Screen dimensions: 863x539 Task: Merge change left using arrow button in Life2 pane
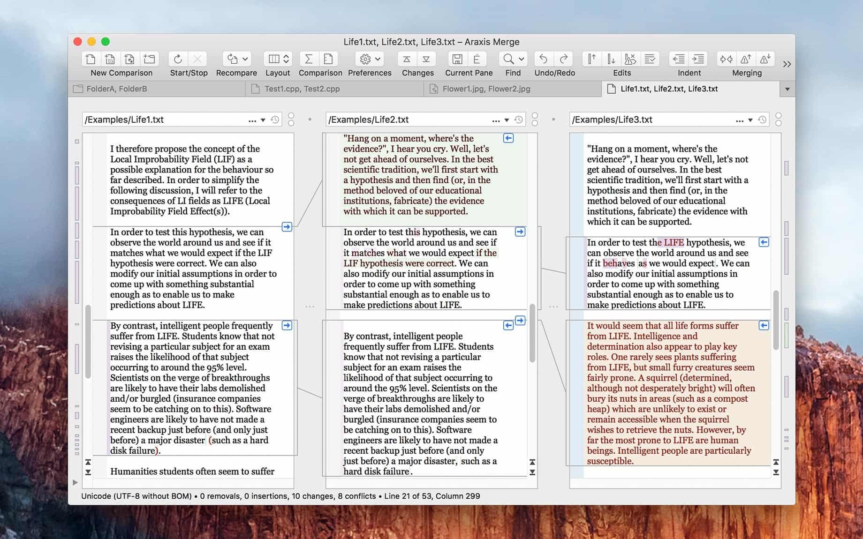click(x=508, y=138)
